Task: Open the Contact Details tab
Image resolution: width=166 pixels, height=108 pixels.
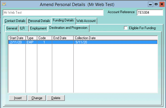Action: click(x=15, y=21)
